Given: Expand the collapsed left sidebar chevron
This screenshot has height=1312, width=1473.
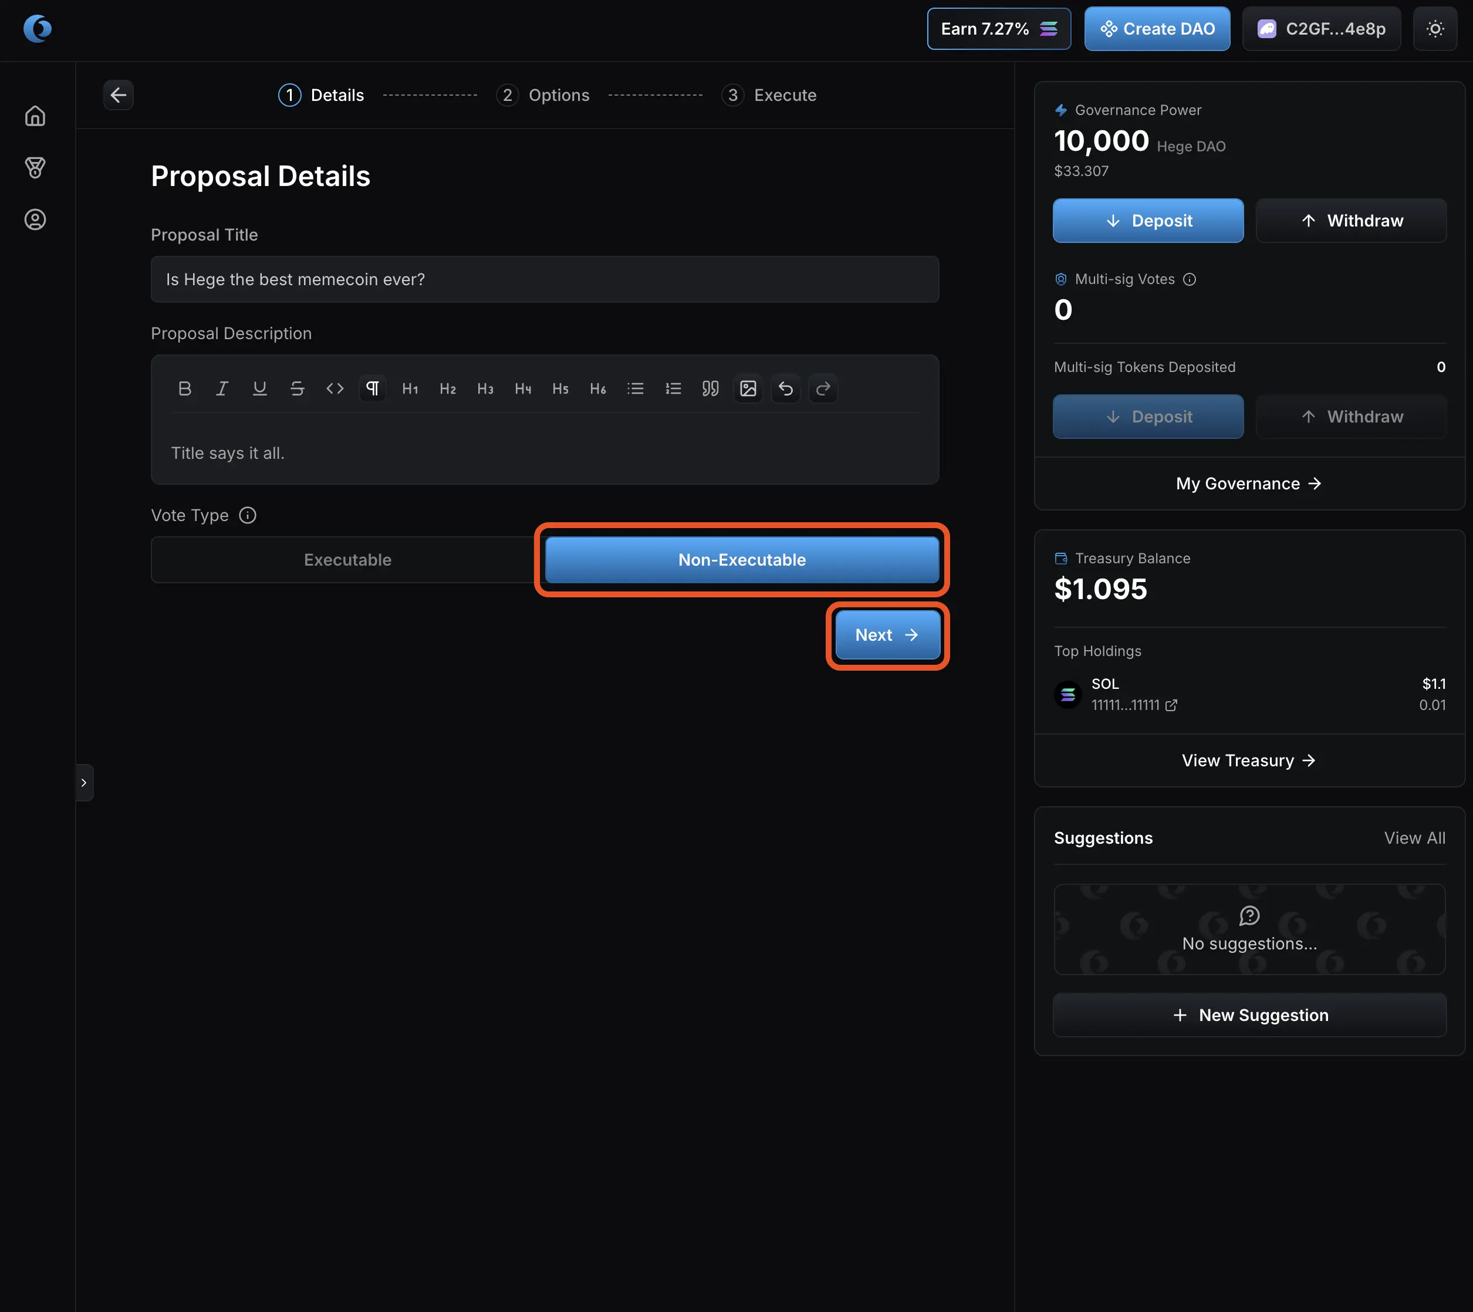Looking at the screenshot, I should [85, 782].
